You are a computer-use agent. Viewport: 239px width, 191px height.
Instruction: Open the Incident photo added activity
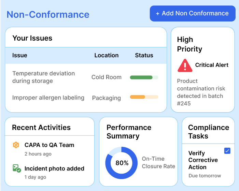point(54,168)
